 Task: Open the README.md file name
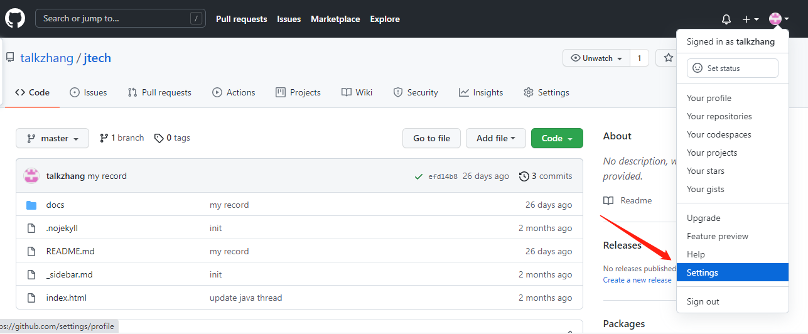pos(70,251)
